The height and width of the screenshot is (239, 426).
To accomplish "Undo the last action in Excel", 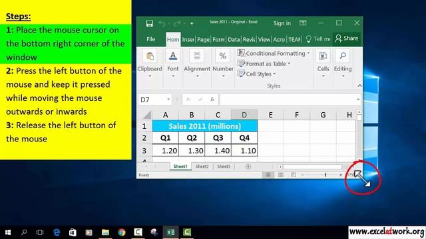I will 162,24.
